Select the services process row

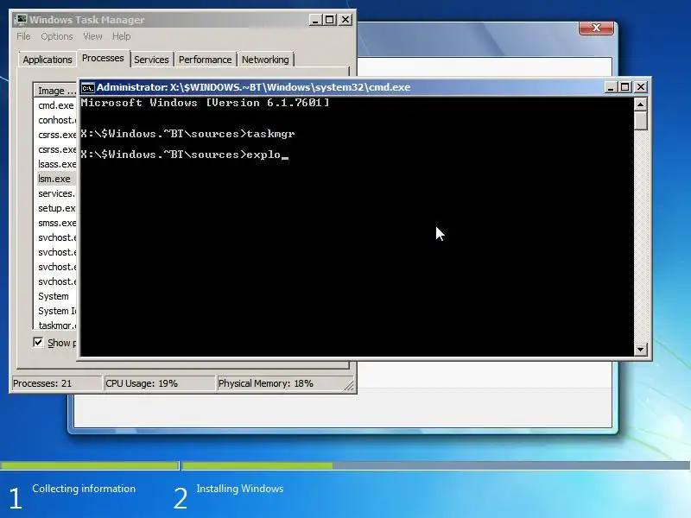coord(56,193)
